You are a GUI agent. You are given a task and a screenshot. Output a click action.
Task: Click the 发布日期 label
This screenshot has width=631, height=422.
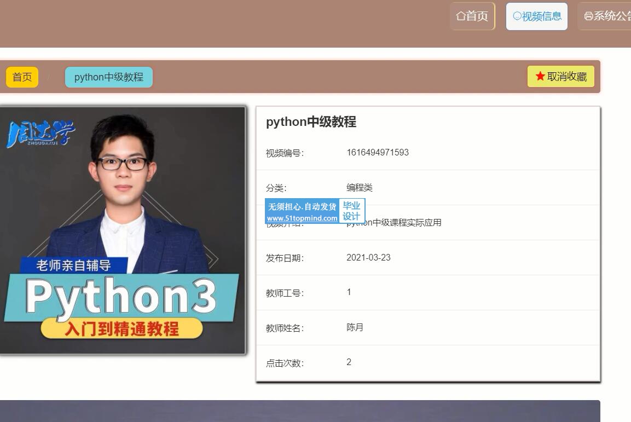[x=285, y=258]
